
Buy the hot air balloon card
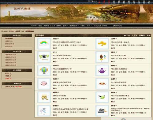tap(55, 75)
